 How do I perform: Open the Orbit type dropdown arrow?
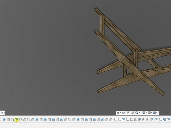pos(120,113)
